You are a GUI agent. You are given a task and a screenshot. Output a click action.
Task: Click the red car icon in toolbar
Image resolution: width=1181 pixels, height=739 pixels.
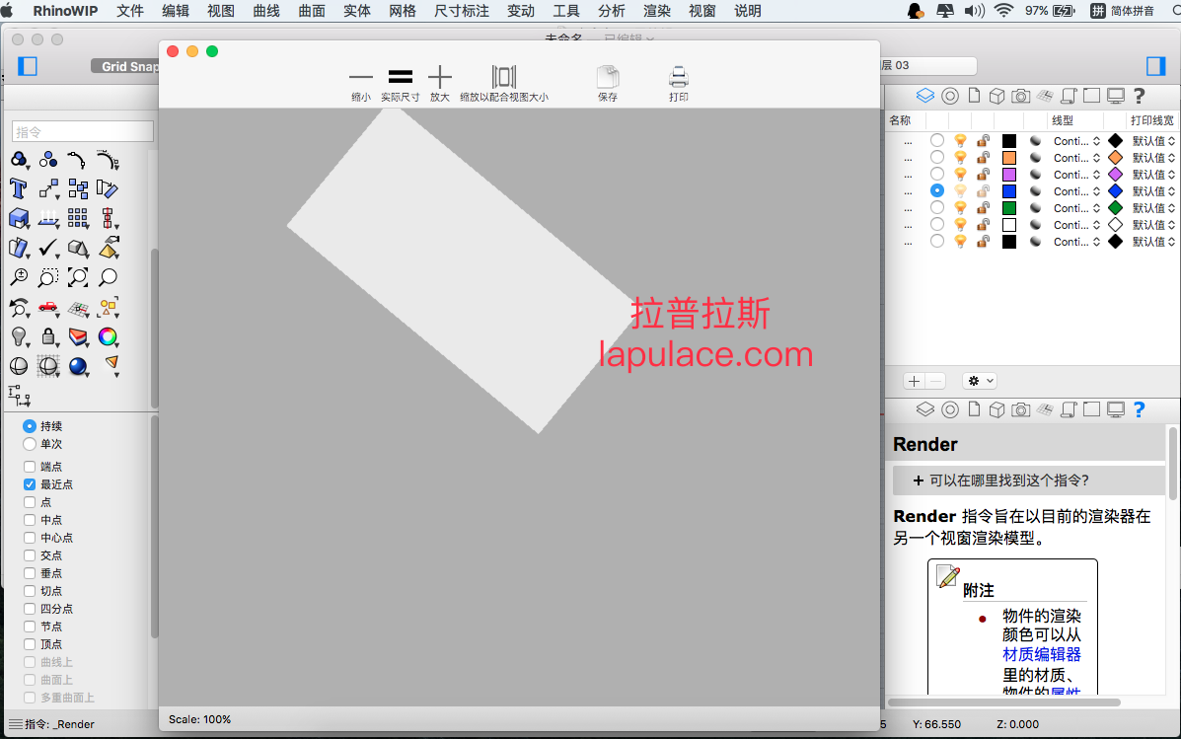point(48,307)
